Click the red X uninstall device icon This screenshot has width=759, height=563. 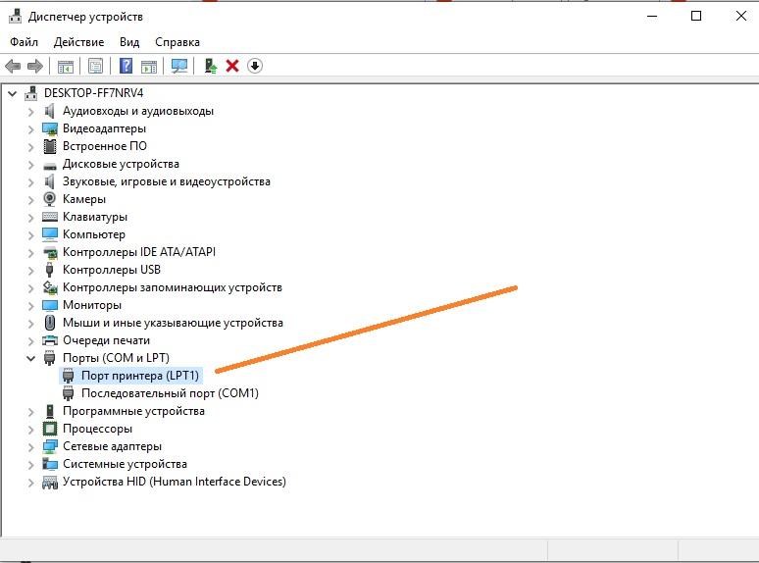point(232,66)
